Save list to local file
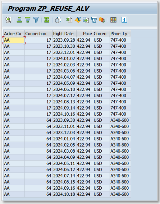This screenshot has width=160, height=204. (x=86, y=20)
